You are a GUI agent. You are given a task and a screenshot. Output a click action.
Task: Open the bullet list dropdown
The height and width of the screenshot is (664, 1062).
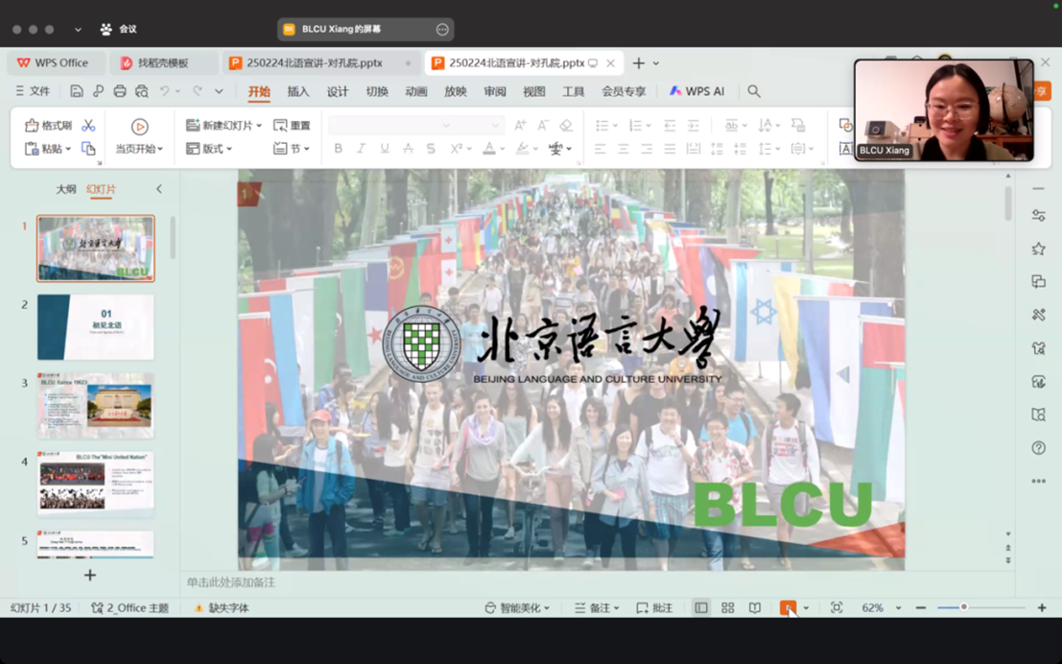(x=615, y=126)
